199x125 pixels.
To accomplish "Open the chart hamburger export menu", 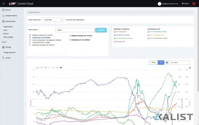I will (190, 68).
